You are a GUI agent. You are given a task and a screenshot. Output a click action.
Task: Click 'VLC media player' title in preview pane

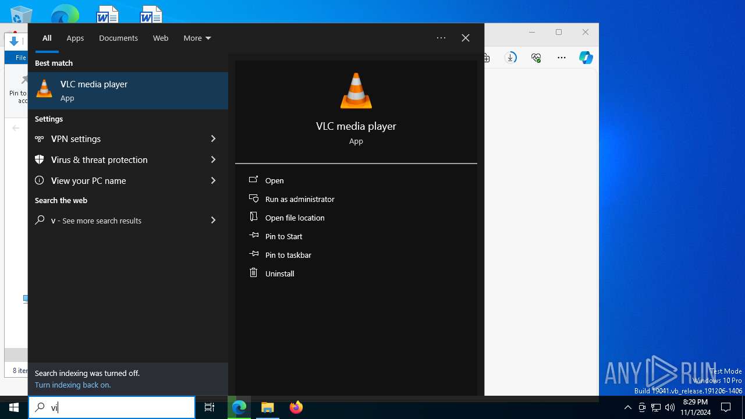point(356,126)
